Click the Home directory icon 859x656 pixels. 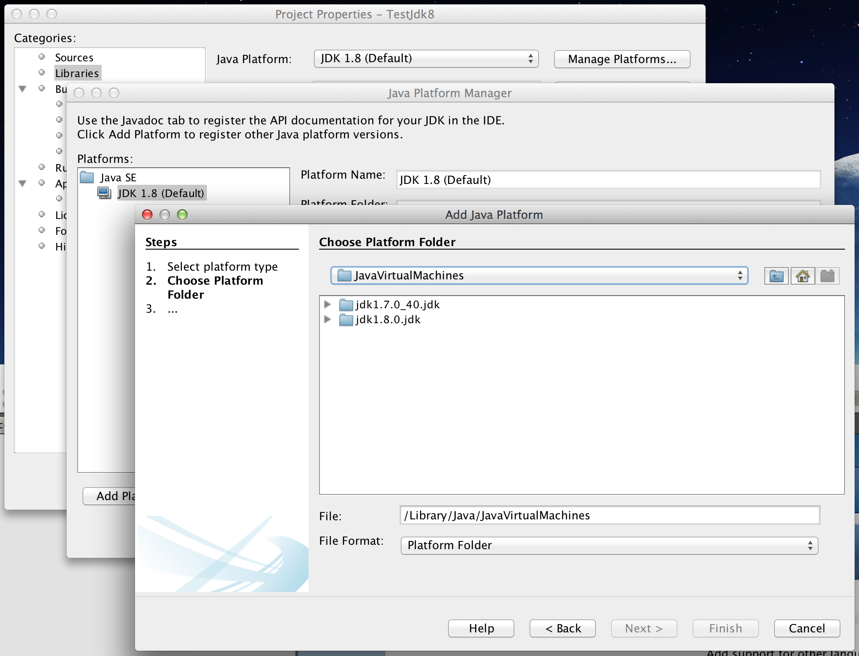802,276
